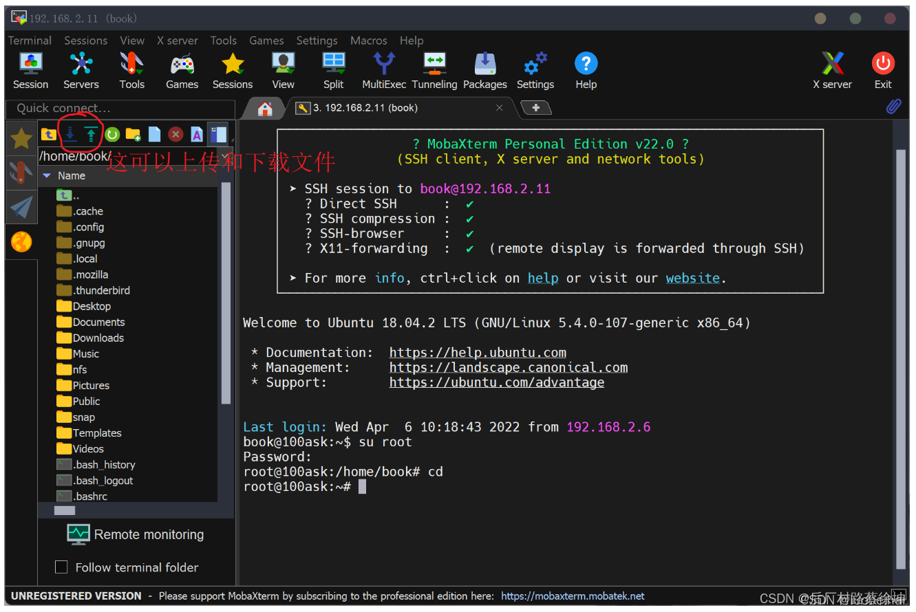Open the Tools knife sidebar tab
916x612 pixels.
point(21,173)
